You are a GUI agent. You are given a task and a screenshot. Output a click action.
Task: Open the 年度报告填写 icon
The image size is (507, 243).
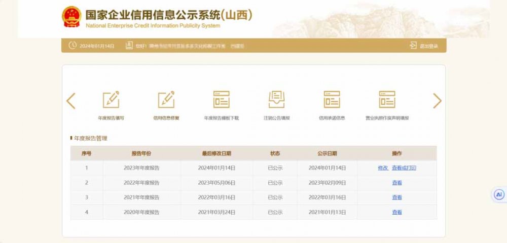tap(111, 100)
